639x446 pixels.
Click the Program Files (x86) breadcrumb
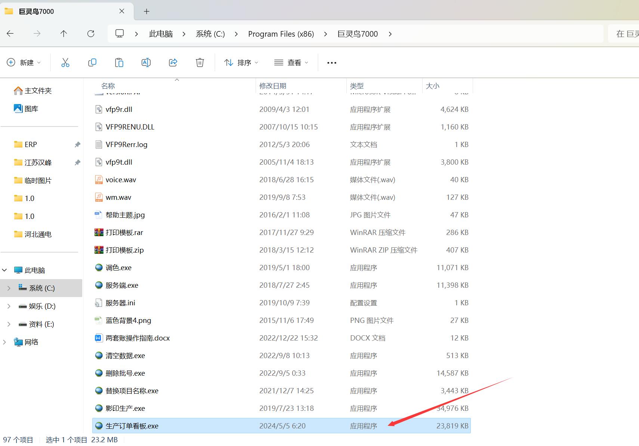pyautogui.click(x=281, y=34)
